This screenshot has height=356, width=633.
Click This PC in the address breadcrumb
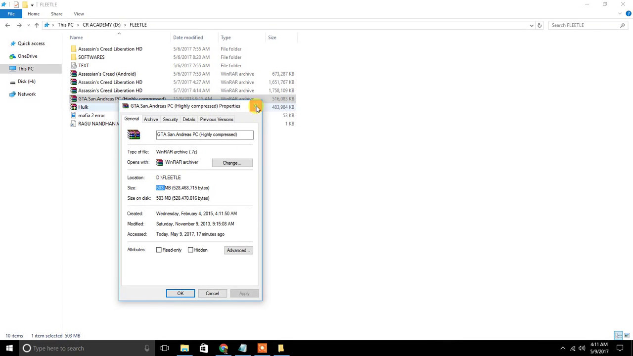65,25
